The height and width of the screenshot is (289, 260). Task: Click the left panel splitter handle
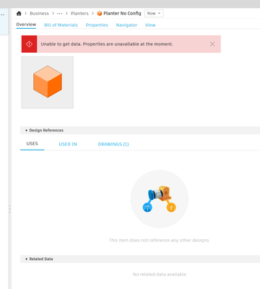[x=9, y=209]
